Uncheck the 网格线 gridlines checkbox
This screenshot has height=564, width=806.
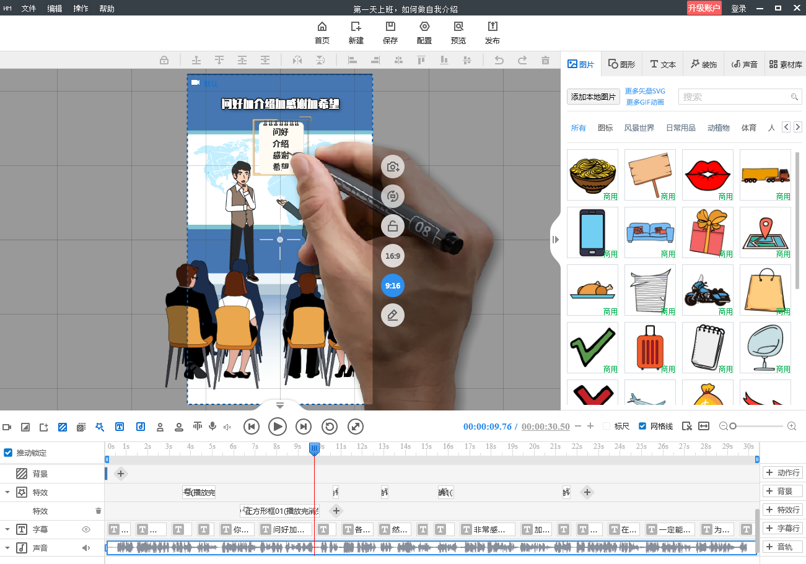pos(642,426)
